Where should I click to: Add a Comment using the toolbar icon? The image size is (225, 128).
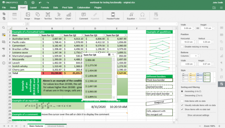pyautogui.click(x=84, y=16)
